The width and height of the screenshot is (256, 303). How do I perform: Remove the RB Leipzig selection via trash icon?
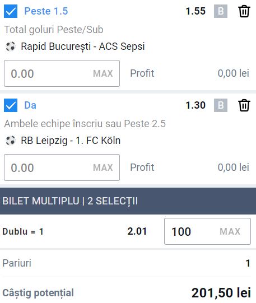[x=244, y=105]
